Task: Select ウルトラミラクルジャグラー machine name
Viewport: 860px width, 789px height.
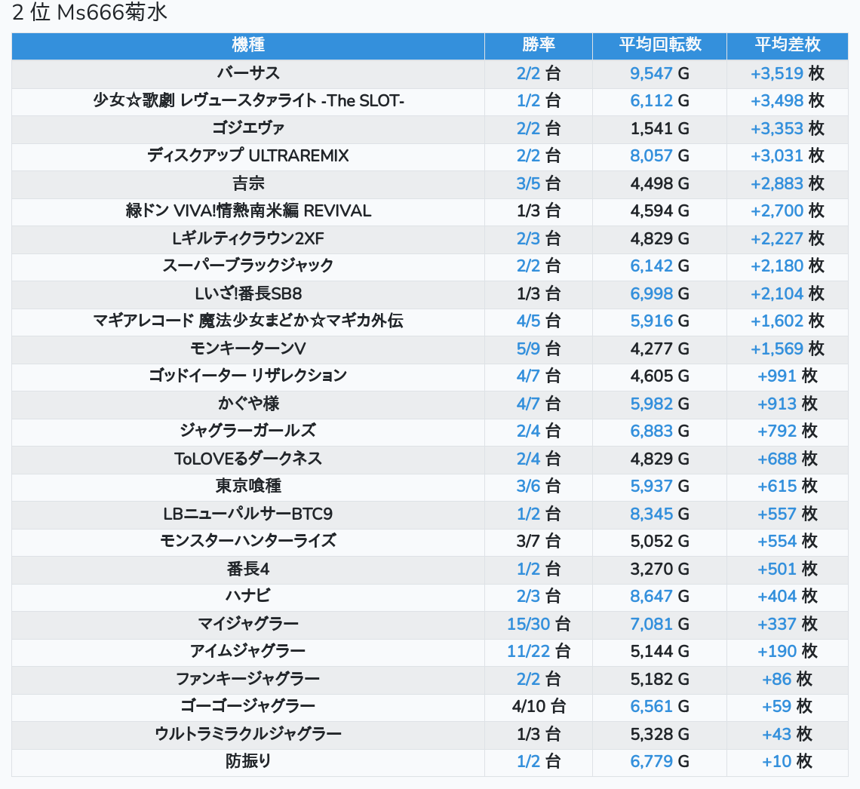Action: 248,734
